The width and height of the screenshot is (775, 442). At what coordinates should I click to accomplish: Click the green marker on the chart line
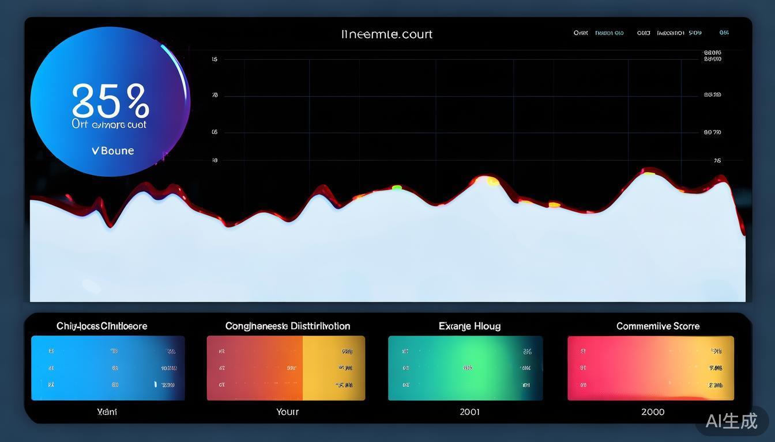[x=397, y=188]
